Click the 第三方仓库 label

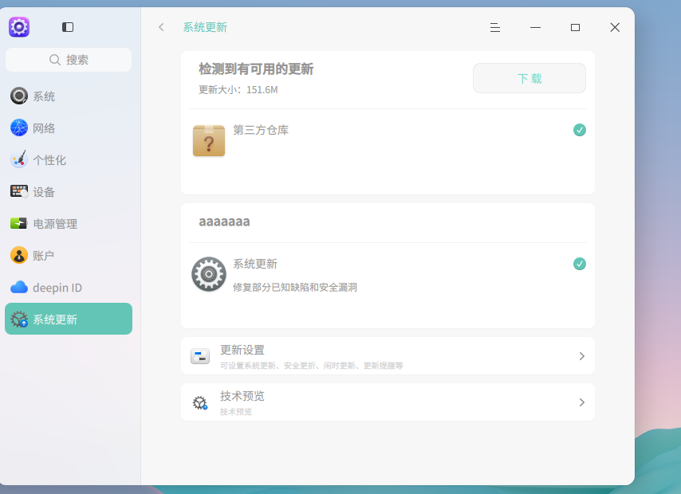point(261,130)
